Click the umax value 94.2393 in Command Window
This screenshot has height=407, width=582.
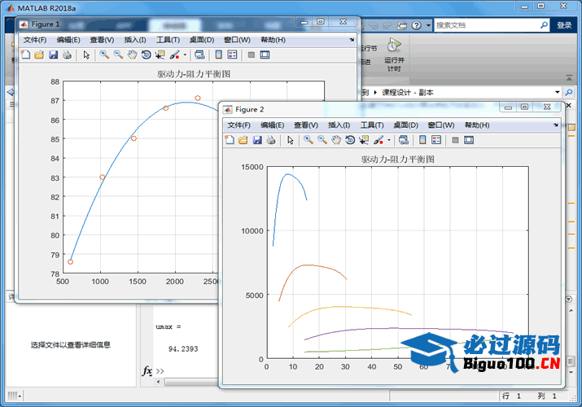pyautogui.click(x=183, y=349)
